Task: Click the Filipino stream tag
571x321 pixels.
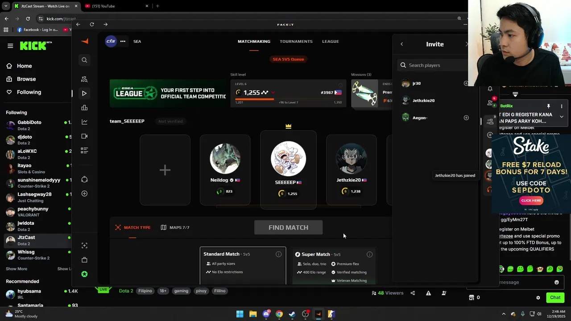Action: (145, 291)
